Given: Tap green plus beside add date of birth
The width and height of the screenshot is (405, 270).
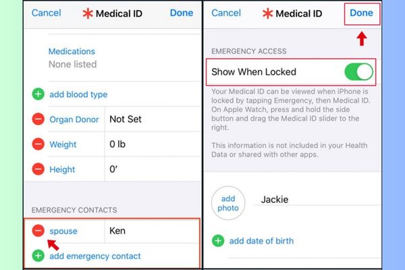Looking at the screenshot, I should click(x=218, y=240).
